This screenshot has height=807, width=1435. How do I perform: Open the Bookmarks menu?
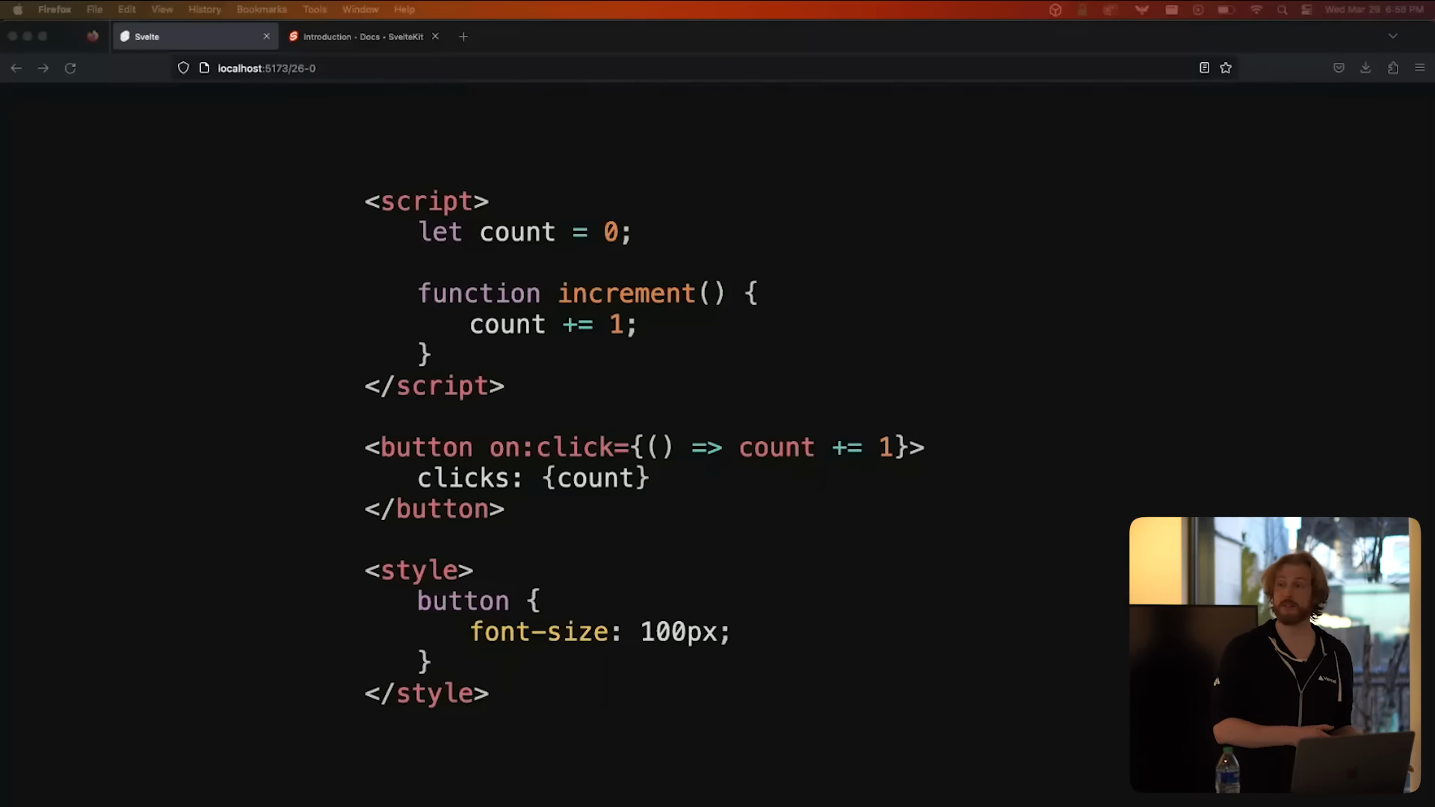262,10
